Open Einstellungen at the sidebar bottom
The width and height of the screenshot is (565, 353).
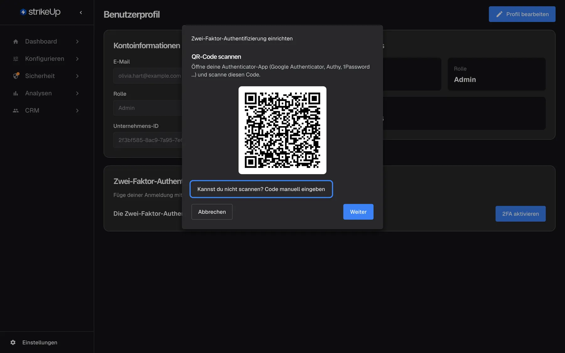tap(40, 342)
